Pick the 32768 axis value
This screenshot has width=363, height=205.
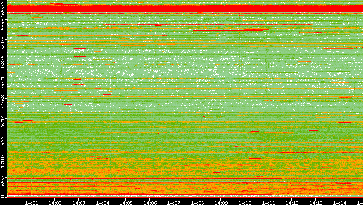click(2, 102)
